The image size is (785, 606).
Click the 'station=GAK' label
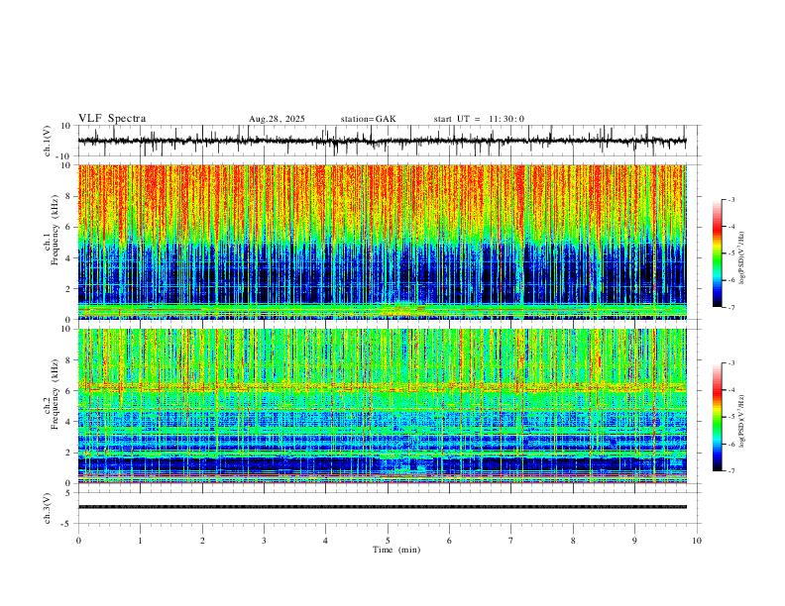point(368,119)
